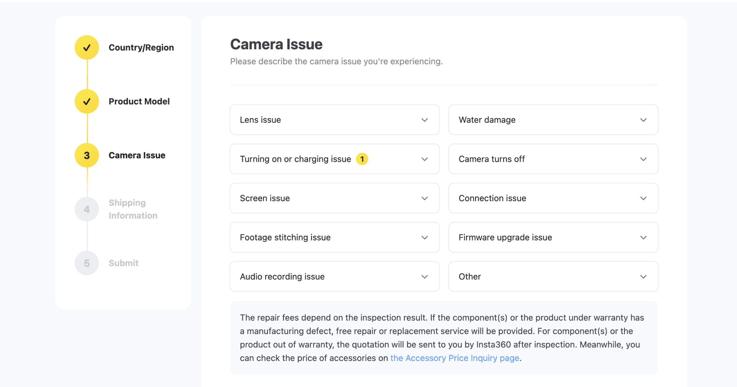Open the Connection issue options
The width and height of the screenshot is (737, 387).
pyautogui.click(x=553, y=198)
